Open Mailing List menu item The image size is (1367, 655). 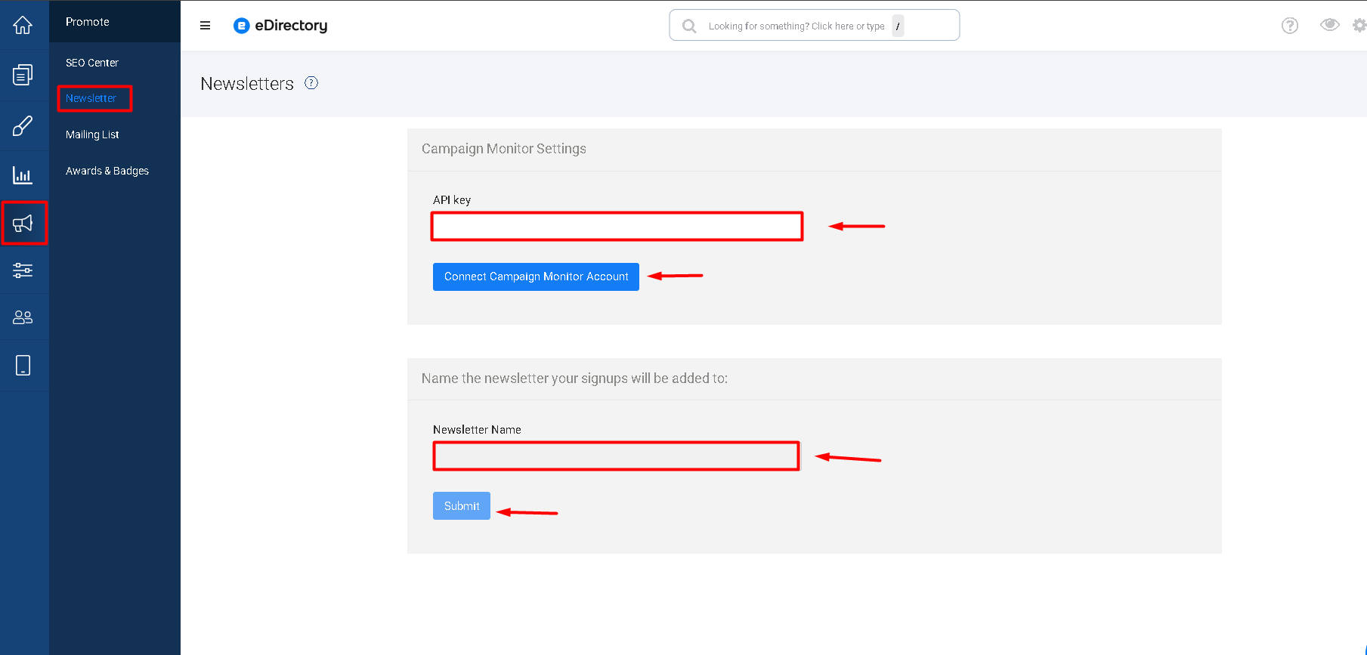pos(92,134)
